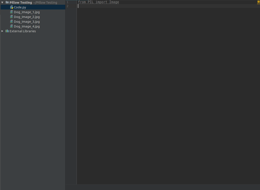Click the ~/Pillow Testing project path text
This screenshot has height=190, width=260.
45,2
